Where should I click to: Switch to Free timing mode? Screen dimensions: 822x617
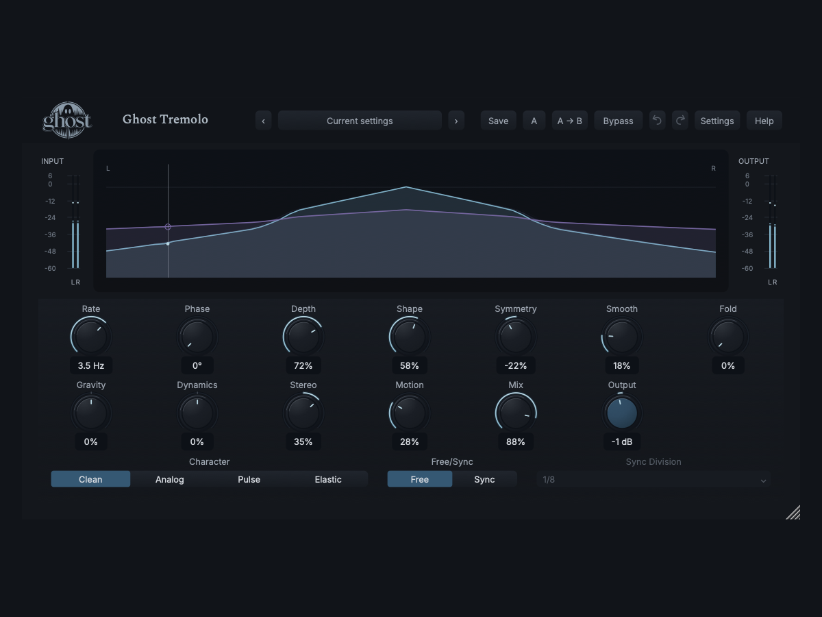coord(420,479)
